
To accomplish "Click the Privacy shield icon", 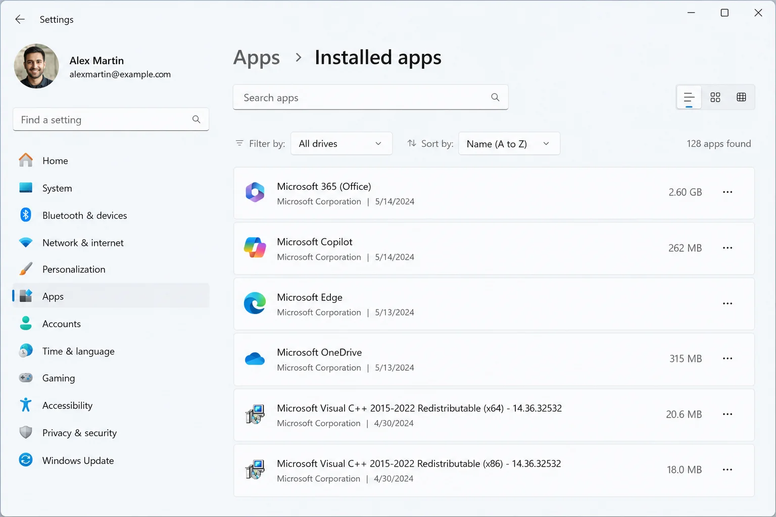I will click(26, 432).
